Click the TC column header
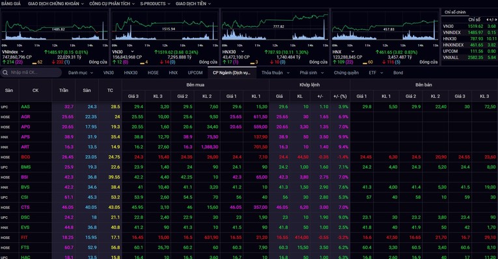Viewport: 498px width, 259px height. tap(110, 91)
